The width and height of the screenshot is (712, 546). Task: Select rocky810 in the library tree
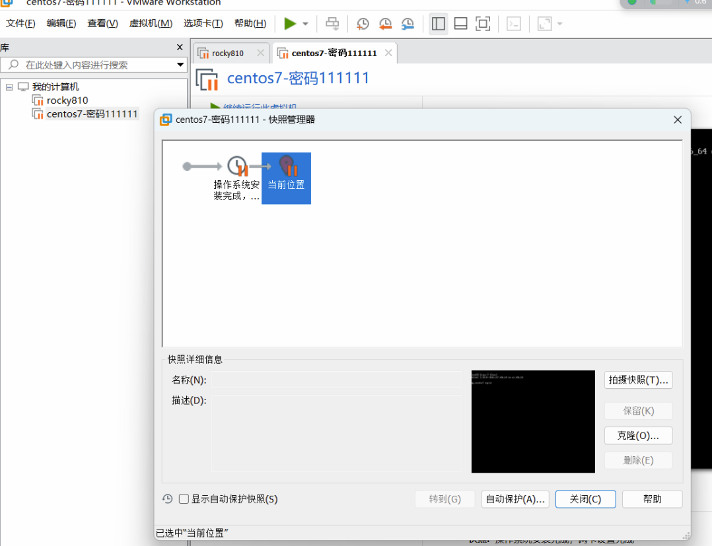67,100
